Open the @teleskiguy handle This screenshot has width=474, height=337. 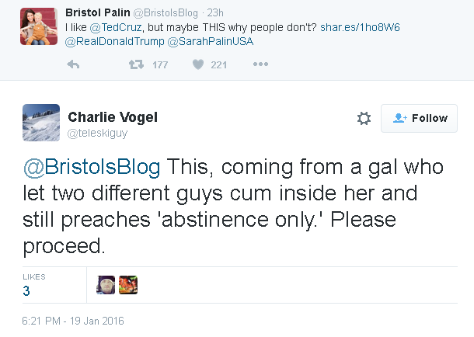(97, 133)
